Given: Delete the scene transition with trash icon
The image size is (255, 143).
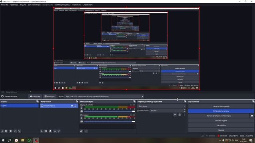Looking at the screenshot, I should 180,115.
